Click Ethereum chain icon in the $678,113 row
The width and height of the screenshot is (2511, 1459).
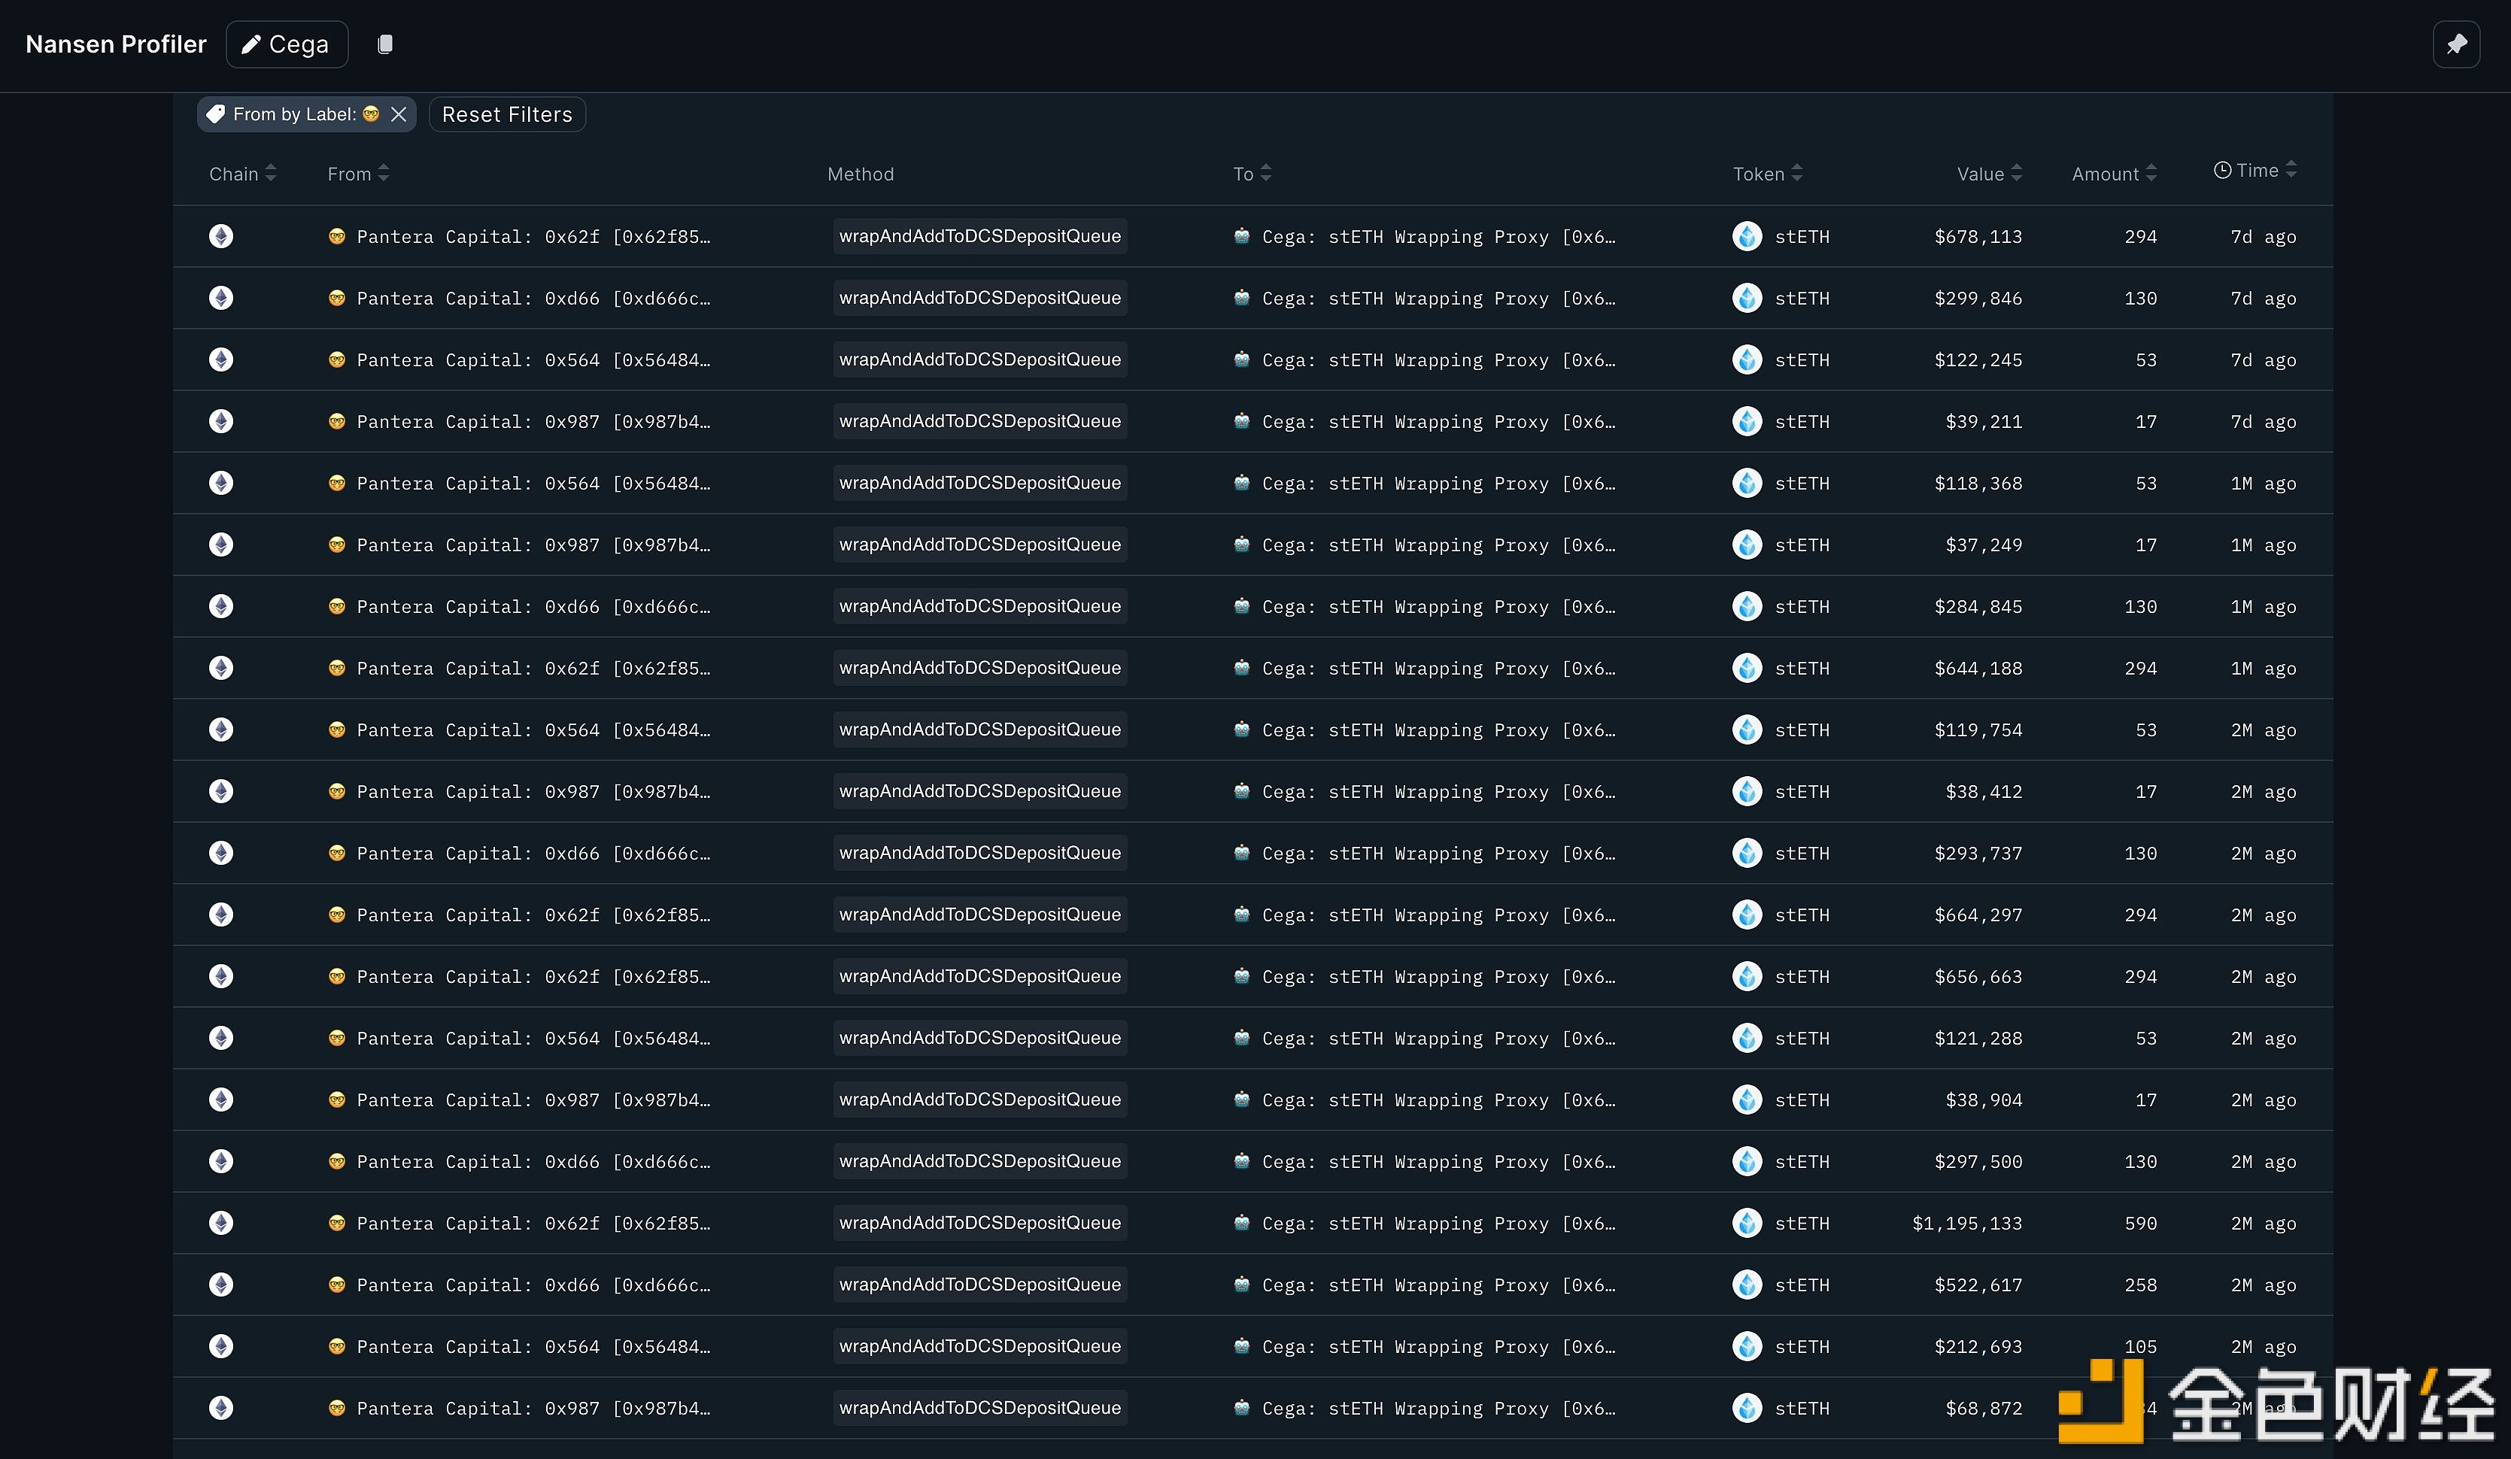point(221,236)
